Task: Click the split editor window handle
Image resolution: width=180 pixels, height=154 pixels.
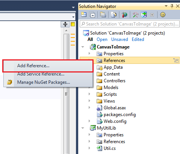Action: pos(65,24)
